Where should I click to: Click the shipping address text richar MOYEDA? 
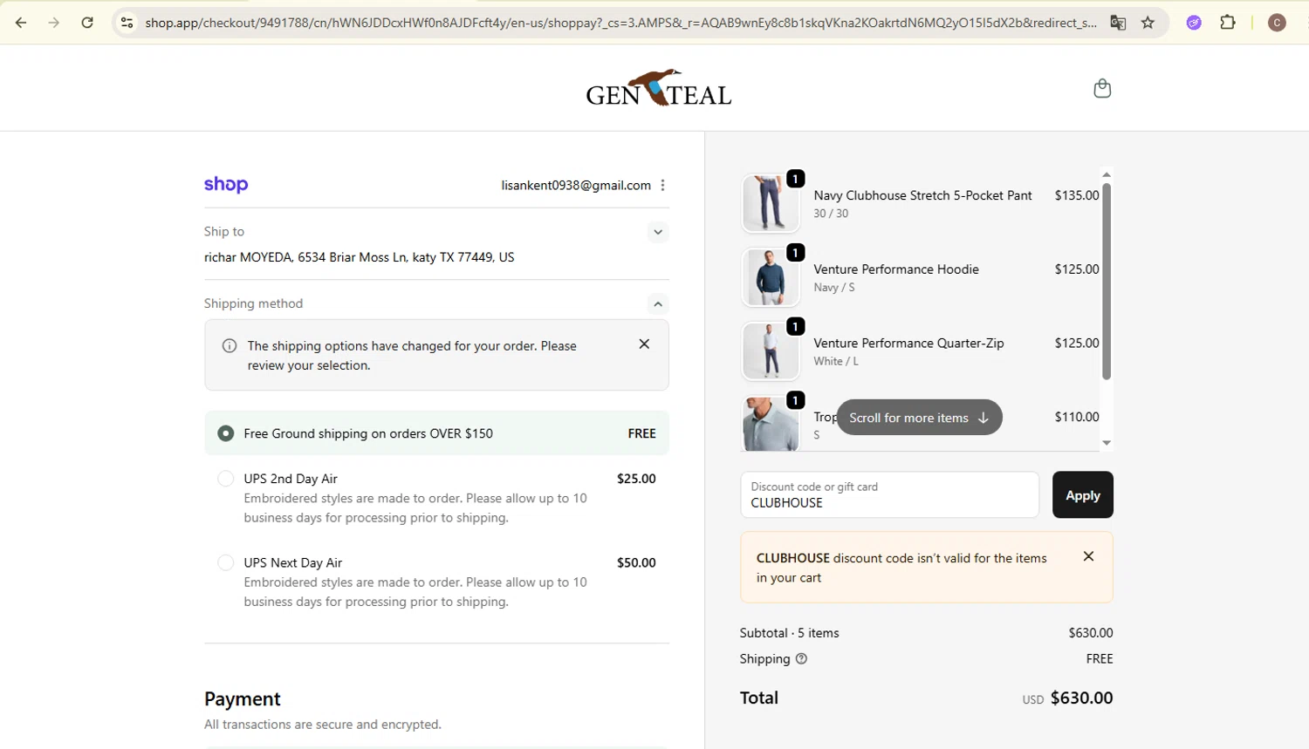[359, 257]
